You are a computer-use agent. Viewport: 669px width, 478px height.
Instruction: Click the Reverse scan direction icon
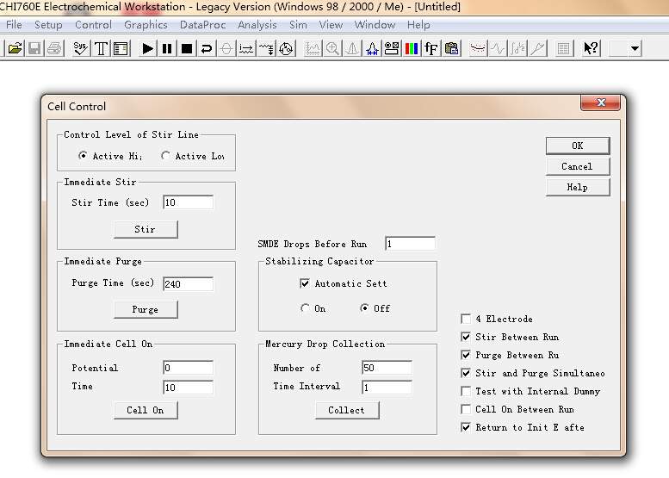point(207,48)
